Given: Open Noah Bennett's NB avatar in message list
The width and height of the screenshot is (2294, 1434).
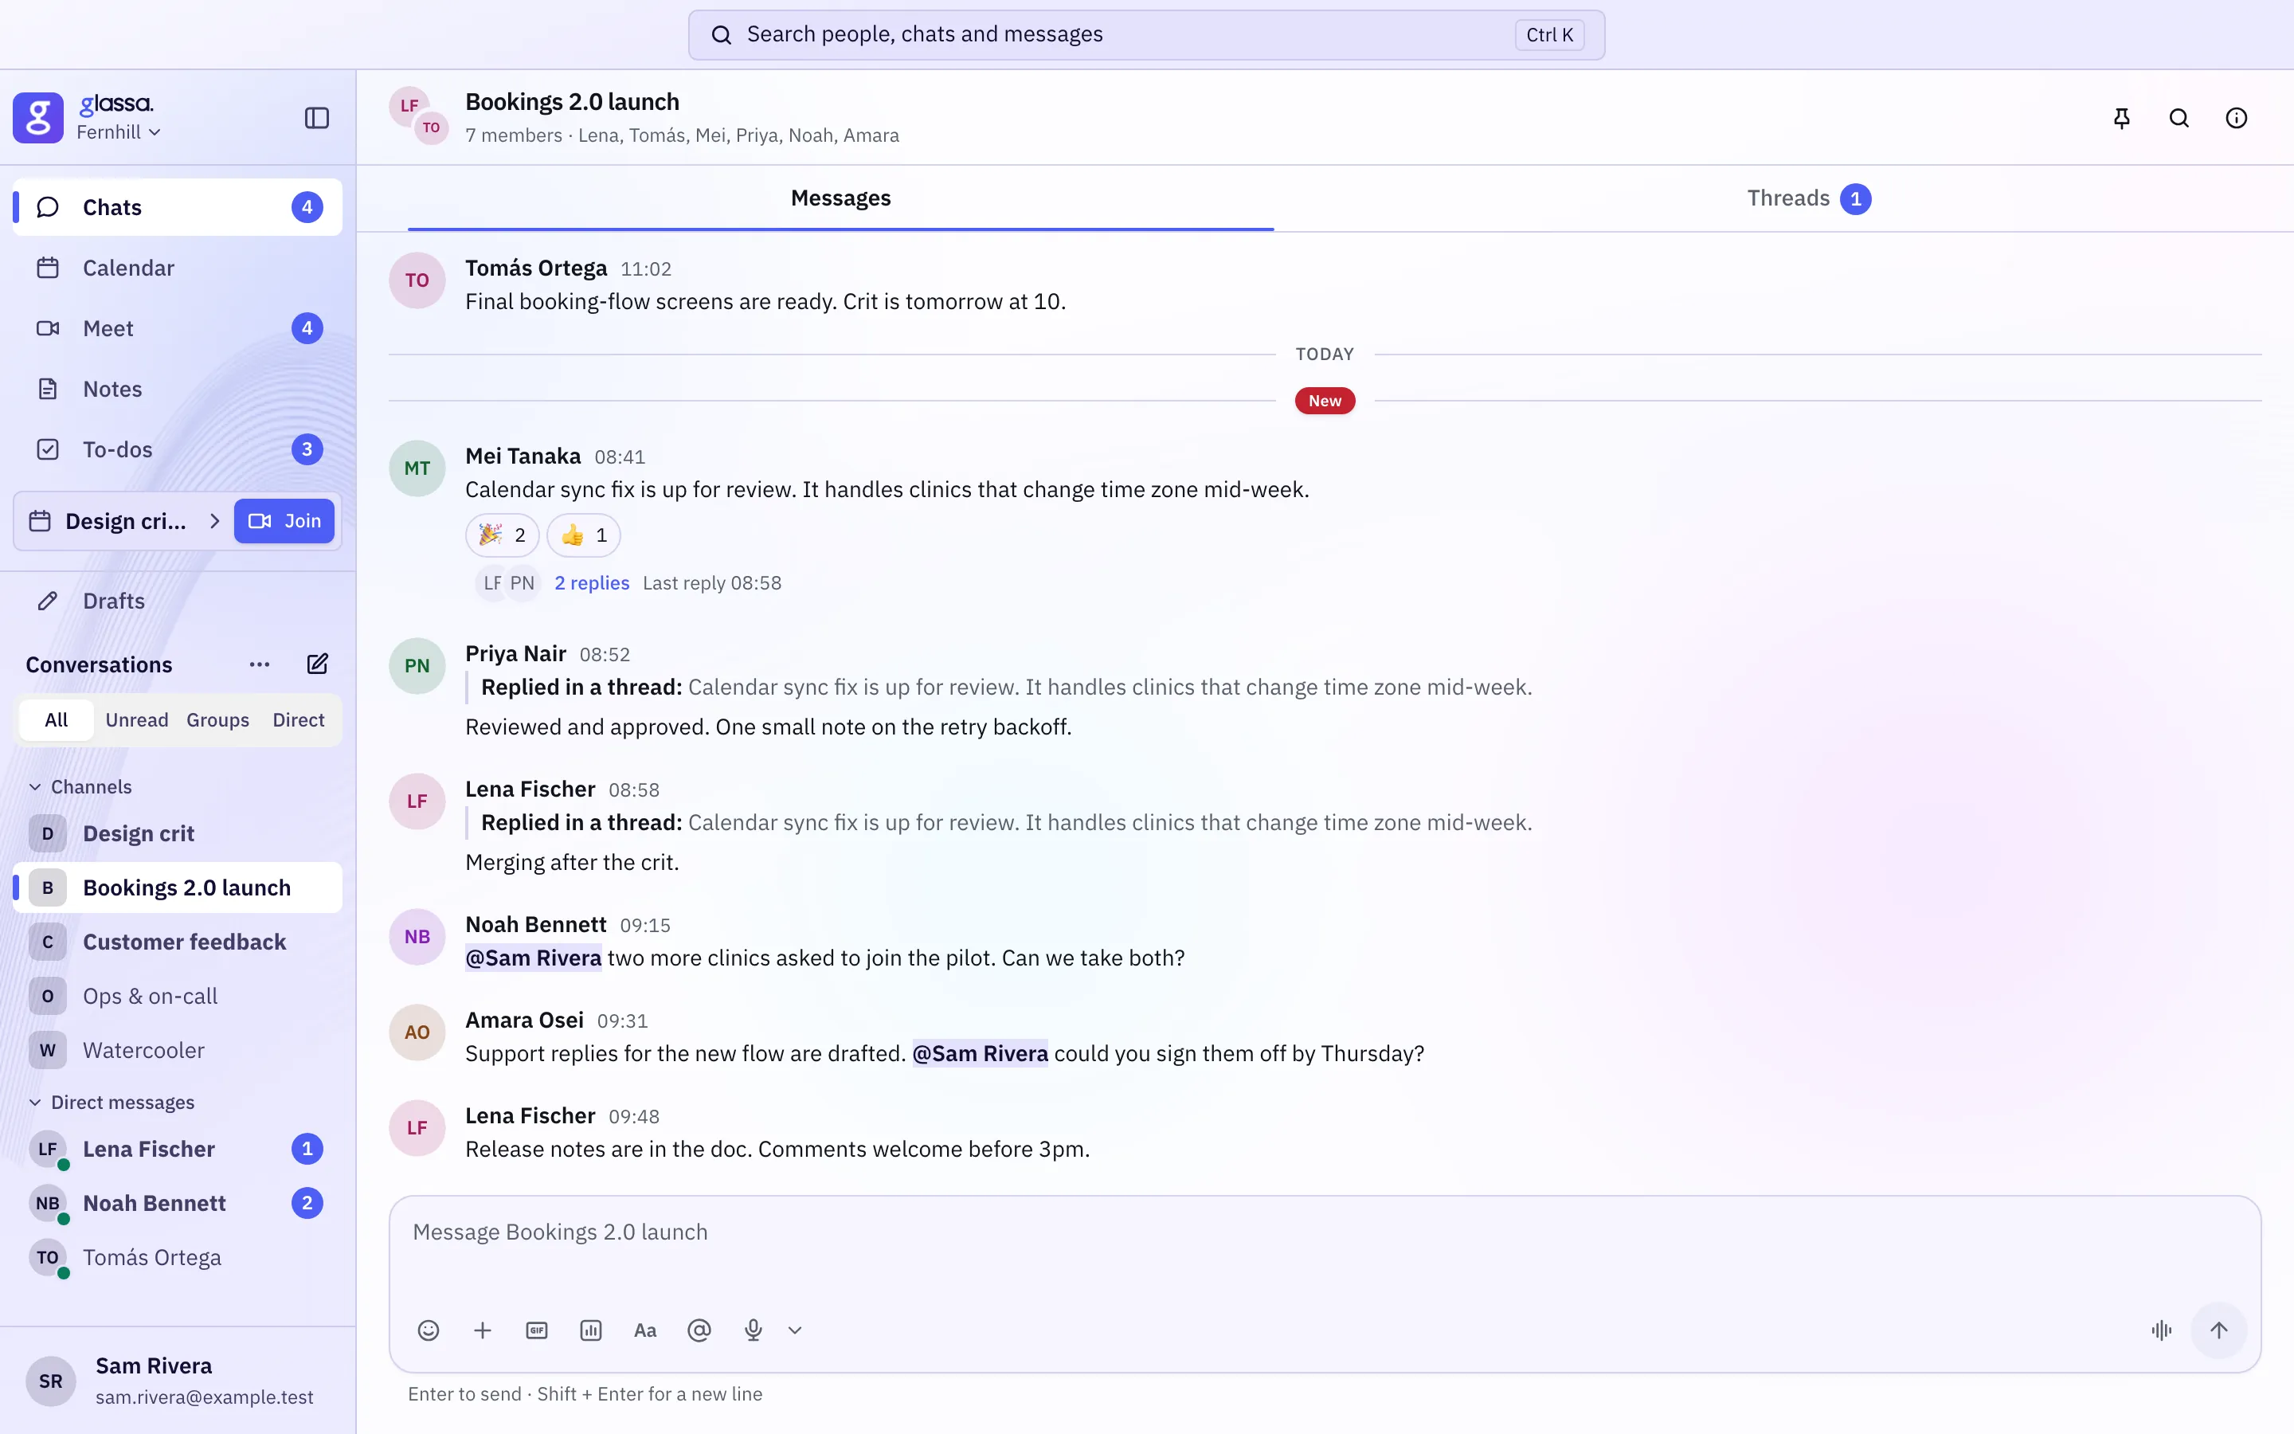Looking at the screenshot, I should [x=417, y=936].
